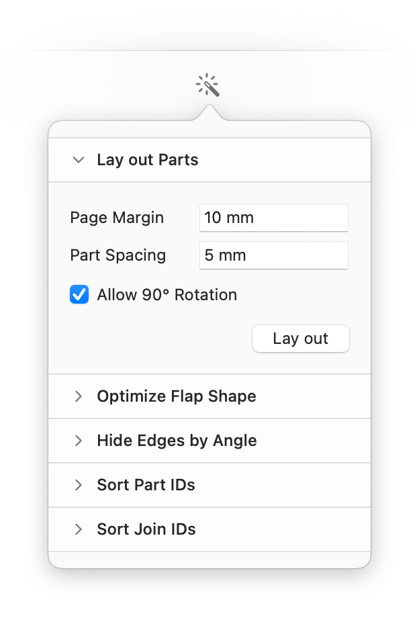Expand the Sort Part IDs chevron

point(79,485)
